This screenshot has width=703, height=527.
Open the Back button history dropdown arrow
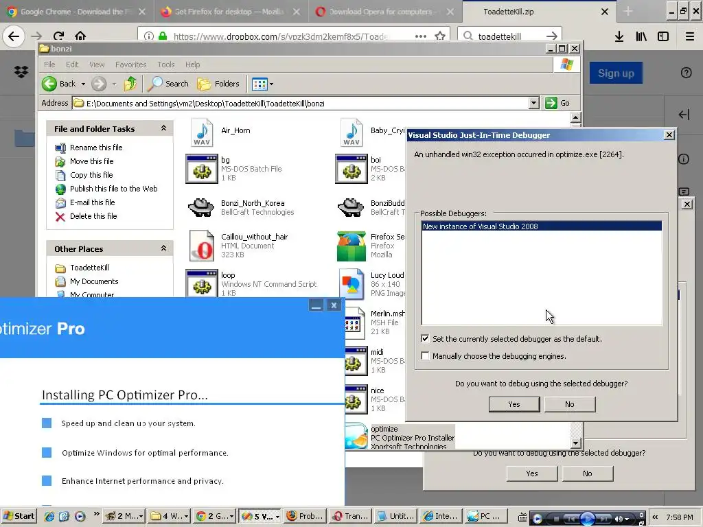[x=83, y=84]
